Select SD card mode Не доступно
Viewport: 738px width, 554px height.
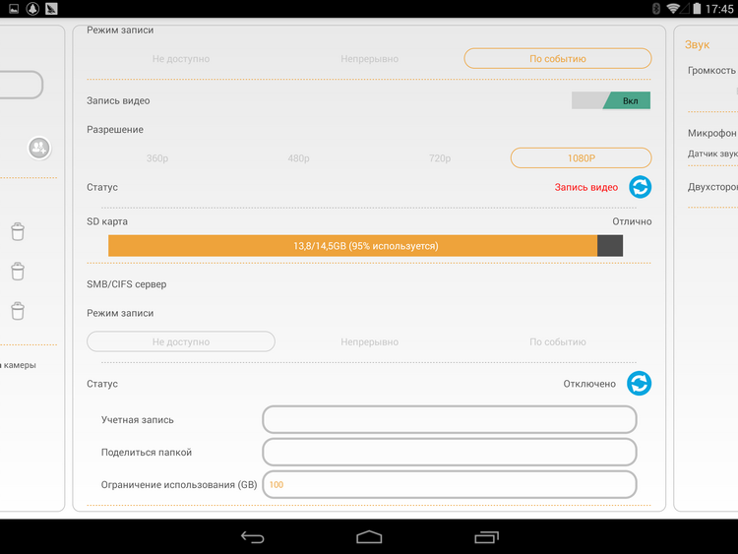[x=181, y=59]
